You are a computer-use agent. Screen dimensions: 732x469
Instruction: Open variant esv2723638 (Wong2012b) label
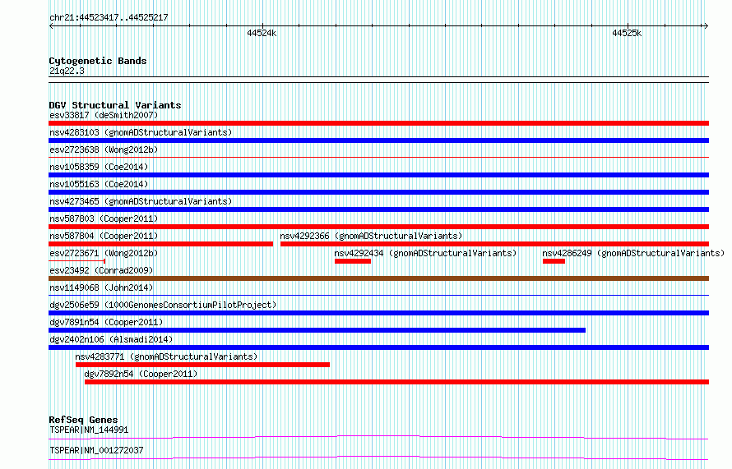[x=104, y=149]
